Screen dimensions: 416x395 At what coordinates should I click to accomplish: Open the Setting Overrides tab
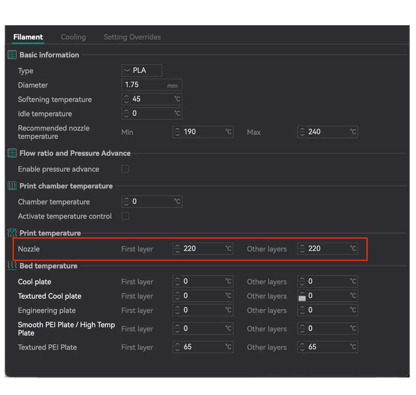tap(132, 37)
